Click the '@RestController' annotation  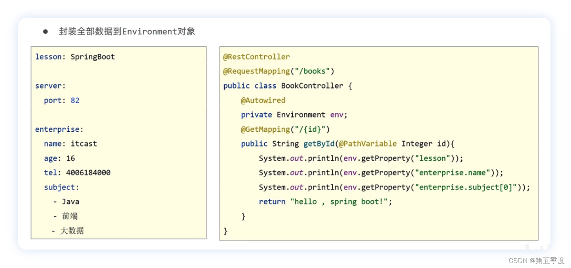pos(257,57)
